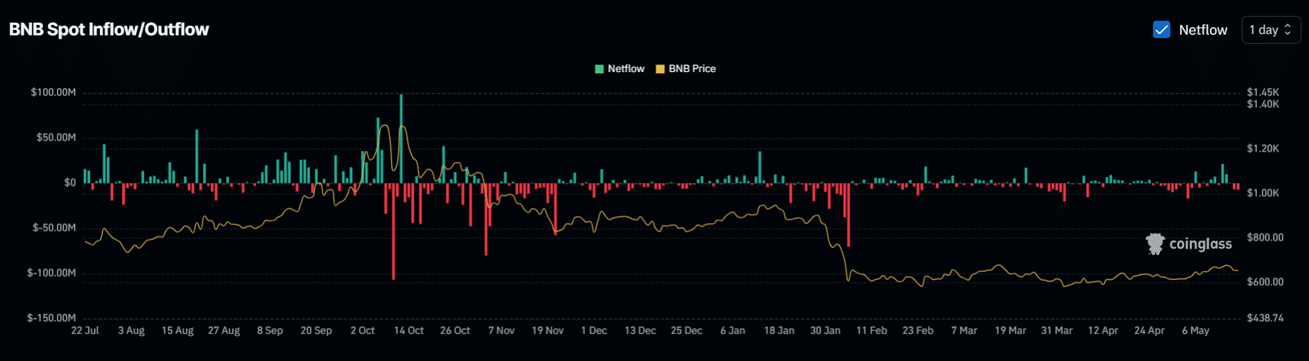
Task: Click the 18 Jan date label
Action: (x=779, y=331)
